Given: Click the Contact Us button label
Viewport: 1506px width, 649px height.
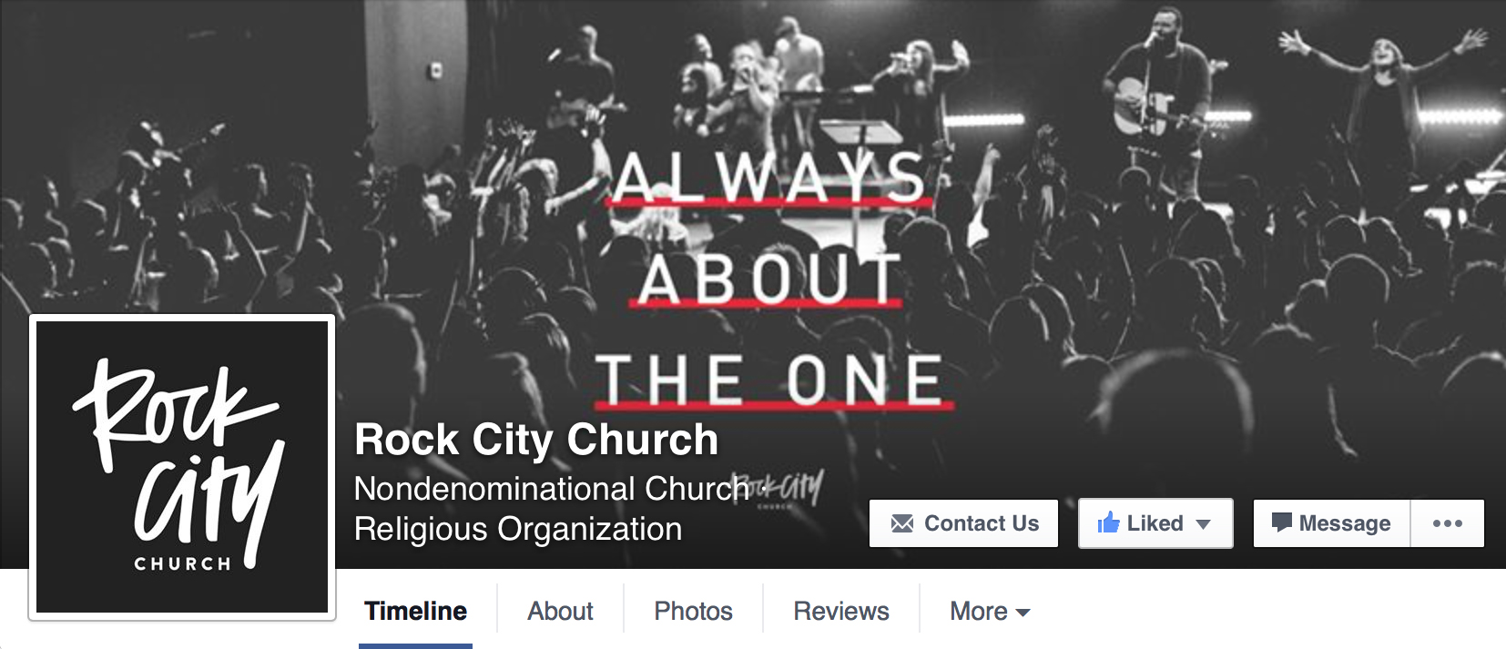Looking at the screenshot, I should [x=982, y=523].
